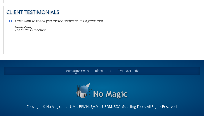Open the About Us footer link
This screenshot has width=204, height=116.
(103, 71)
